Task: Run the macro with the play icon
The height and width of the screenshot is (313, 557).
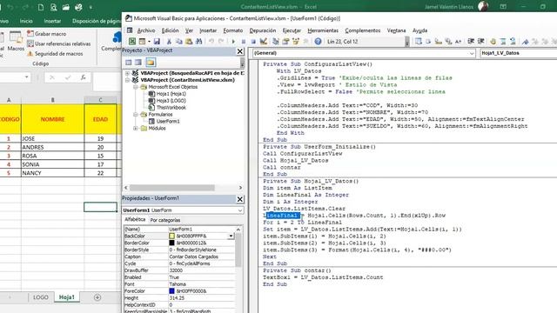Action: [233, 42]
